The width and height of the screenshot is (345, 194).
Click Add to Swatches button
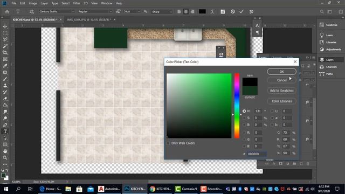pyautogui.click(x=281, y=91)
